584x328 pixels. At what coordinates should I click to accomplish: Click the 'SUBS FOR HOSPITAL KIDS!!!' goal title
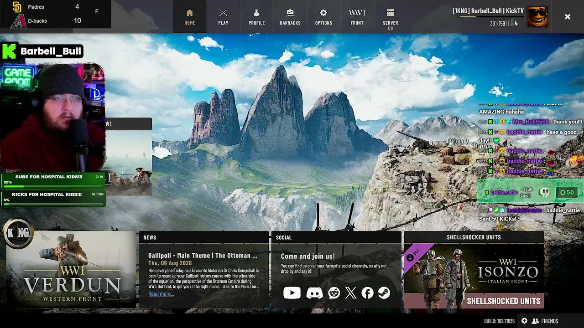49,177
